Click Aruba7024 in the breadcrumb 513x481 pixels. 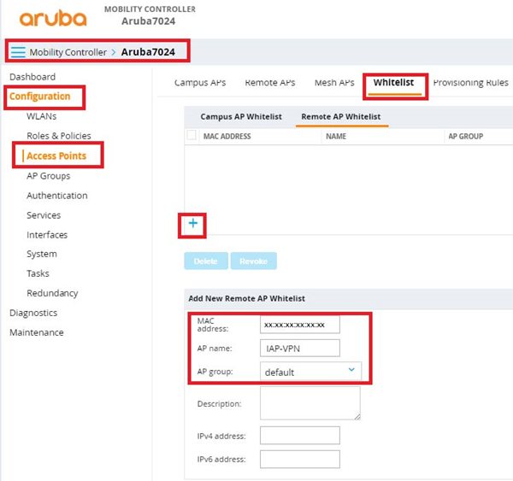pyautogui.click(x=148, y=52)
